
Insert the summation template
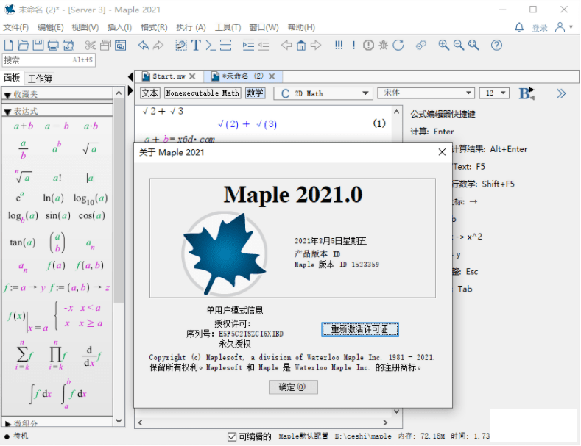tap(24, 356)
